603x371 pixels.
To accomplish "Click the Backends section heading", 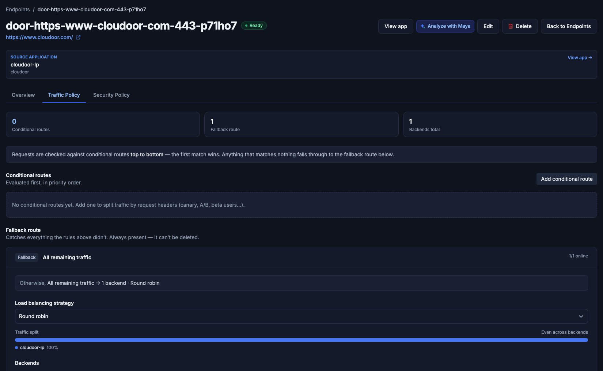I will pyautogui.click(x=27, y=363).
